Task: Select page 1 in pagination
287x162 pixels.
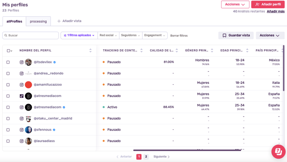Action: point(139,157)
